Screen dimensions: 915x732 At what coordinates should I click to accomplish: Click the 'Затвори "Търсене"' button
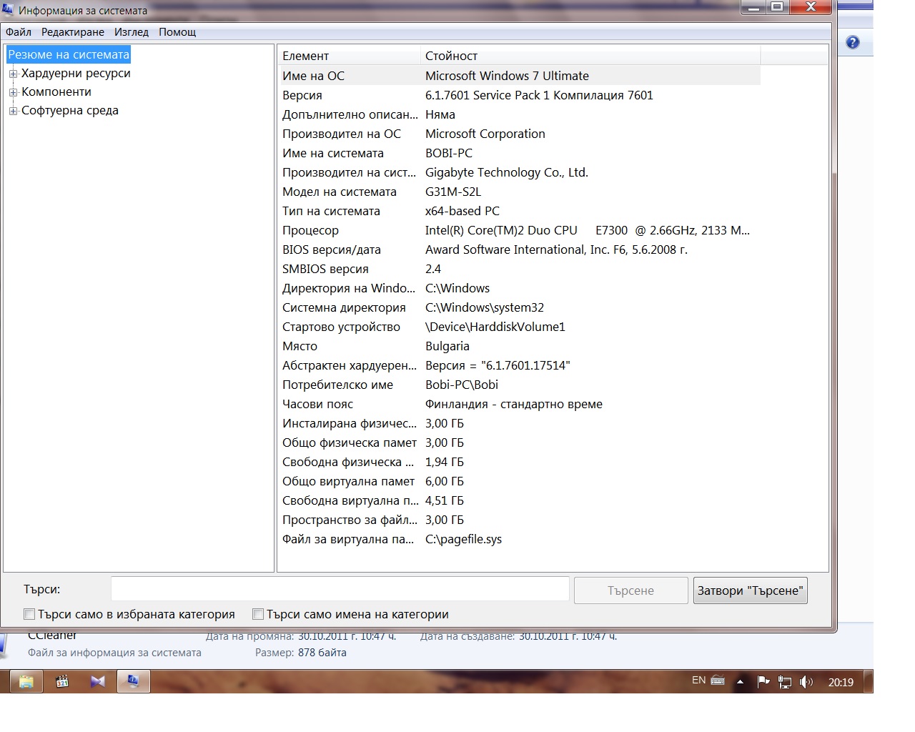pos(750,590)
